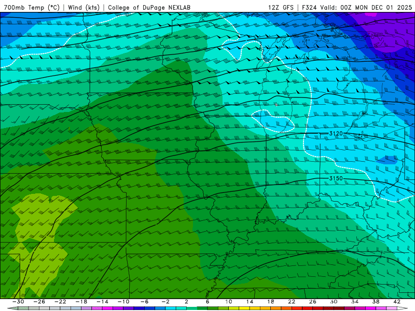
Task: Click the -10 value on the color scale
Action: (x=123, y=302)
